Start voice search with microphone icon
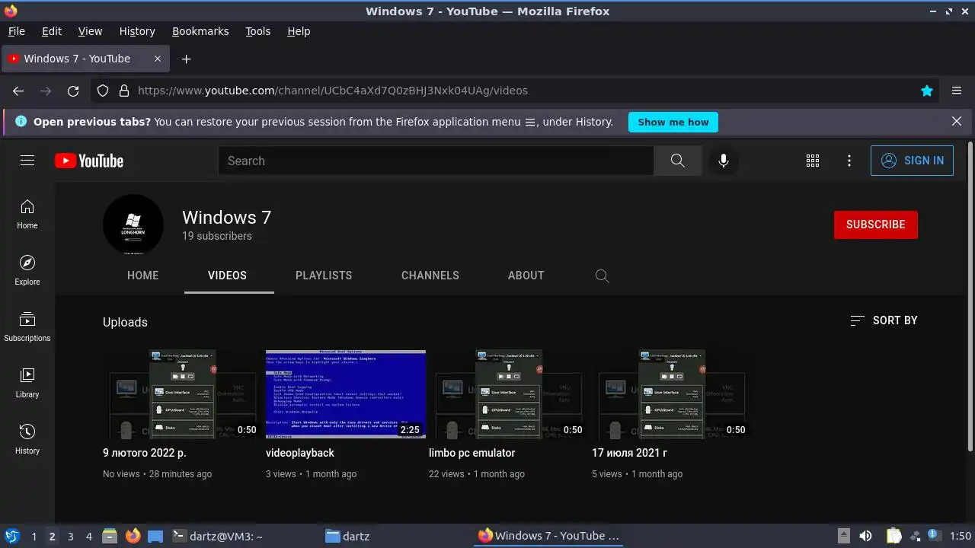 point(723,161)
